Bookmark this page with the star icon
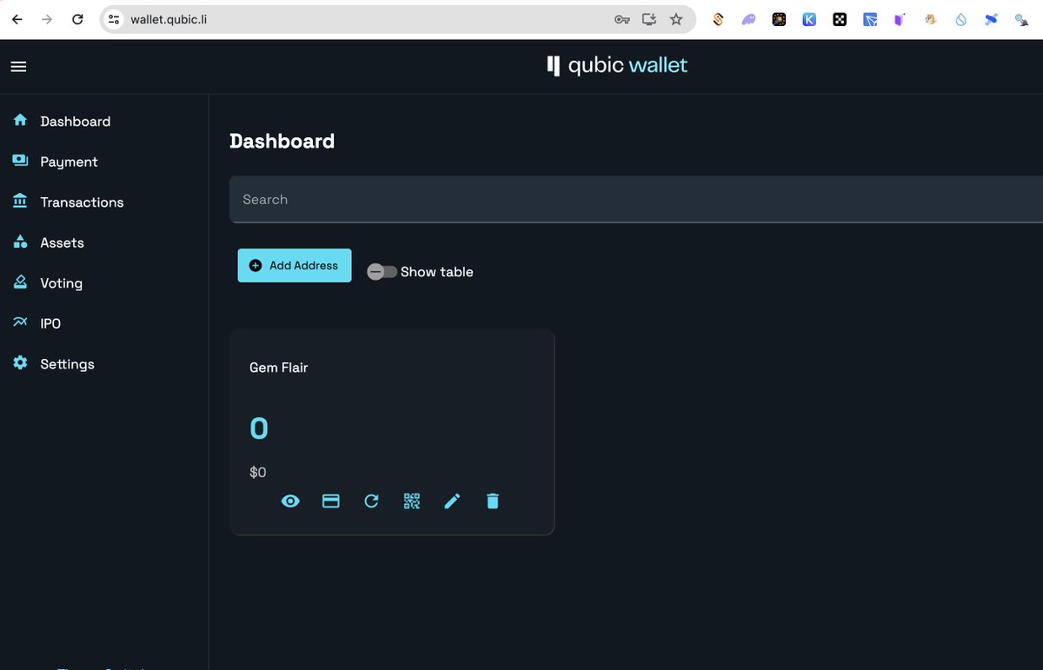The height and width of the screenshot is (670, 1043). click(676, 19)
